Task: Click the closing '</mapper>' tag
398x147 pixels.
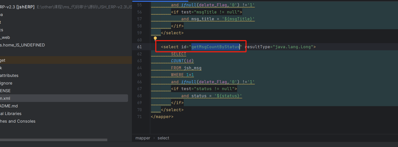Action: pyautogui.click(x=162, y=117)
